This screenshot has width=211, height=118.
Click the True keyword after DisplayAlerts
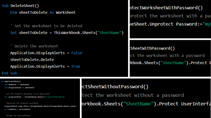(76, 66)
